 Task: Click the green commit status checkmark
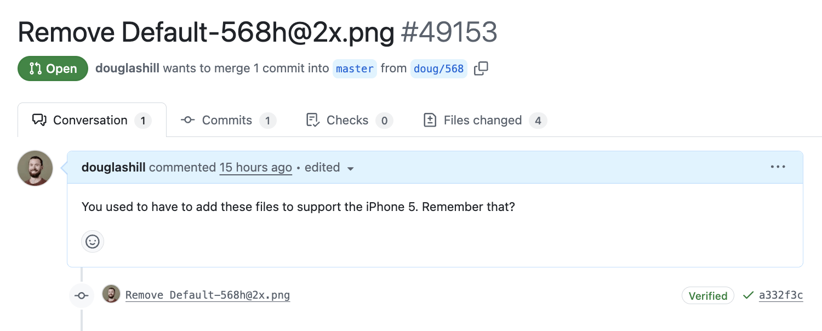[748, 295]
